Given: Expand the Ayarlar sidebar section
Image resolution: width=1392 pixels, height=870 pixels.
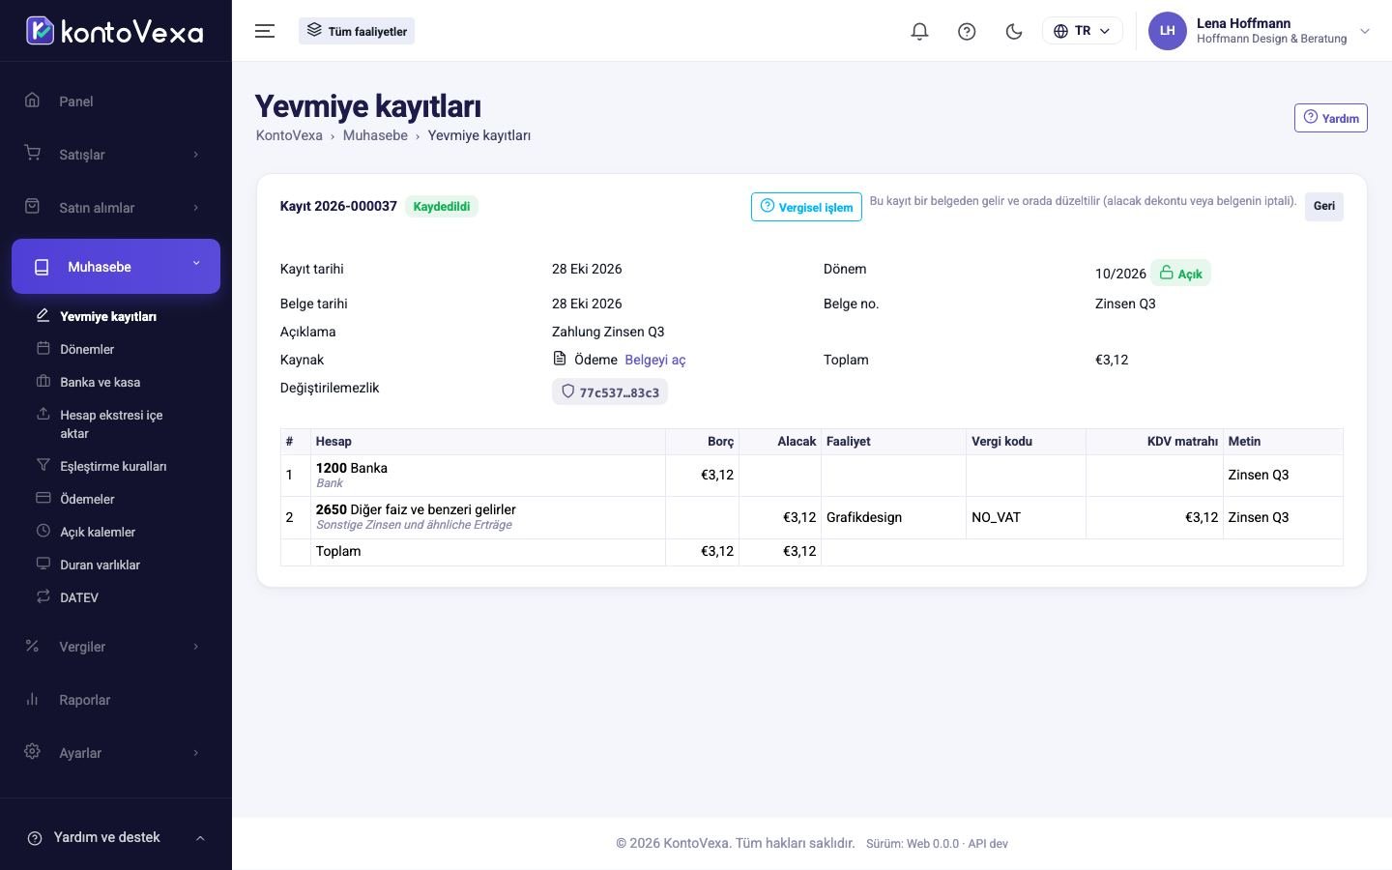Looking at the screenshot, I should 116,752.
